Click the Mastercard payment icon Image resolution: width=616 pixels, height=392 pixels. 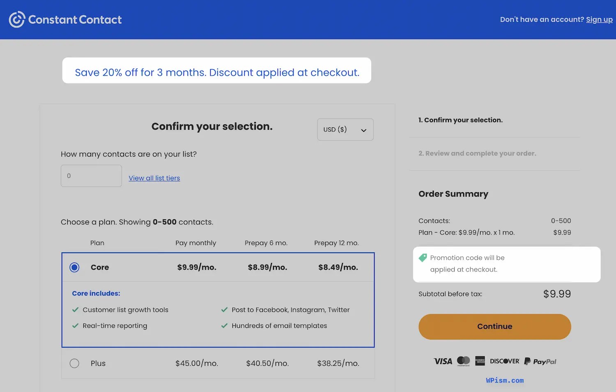coord(464,361)
